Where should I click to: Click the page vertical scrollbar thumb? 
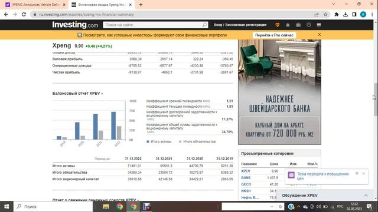click(x=376, y=100)
